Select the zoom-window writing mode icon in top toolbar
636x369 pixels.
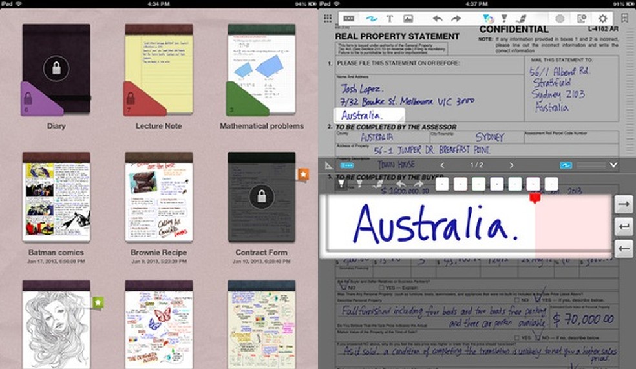(349, 18)
